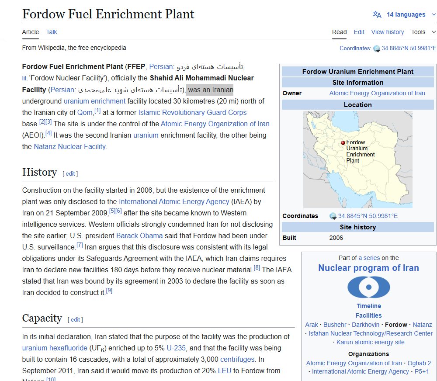Edit the History section
This screenshot has height=381, width=437.
[70, 173]
